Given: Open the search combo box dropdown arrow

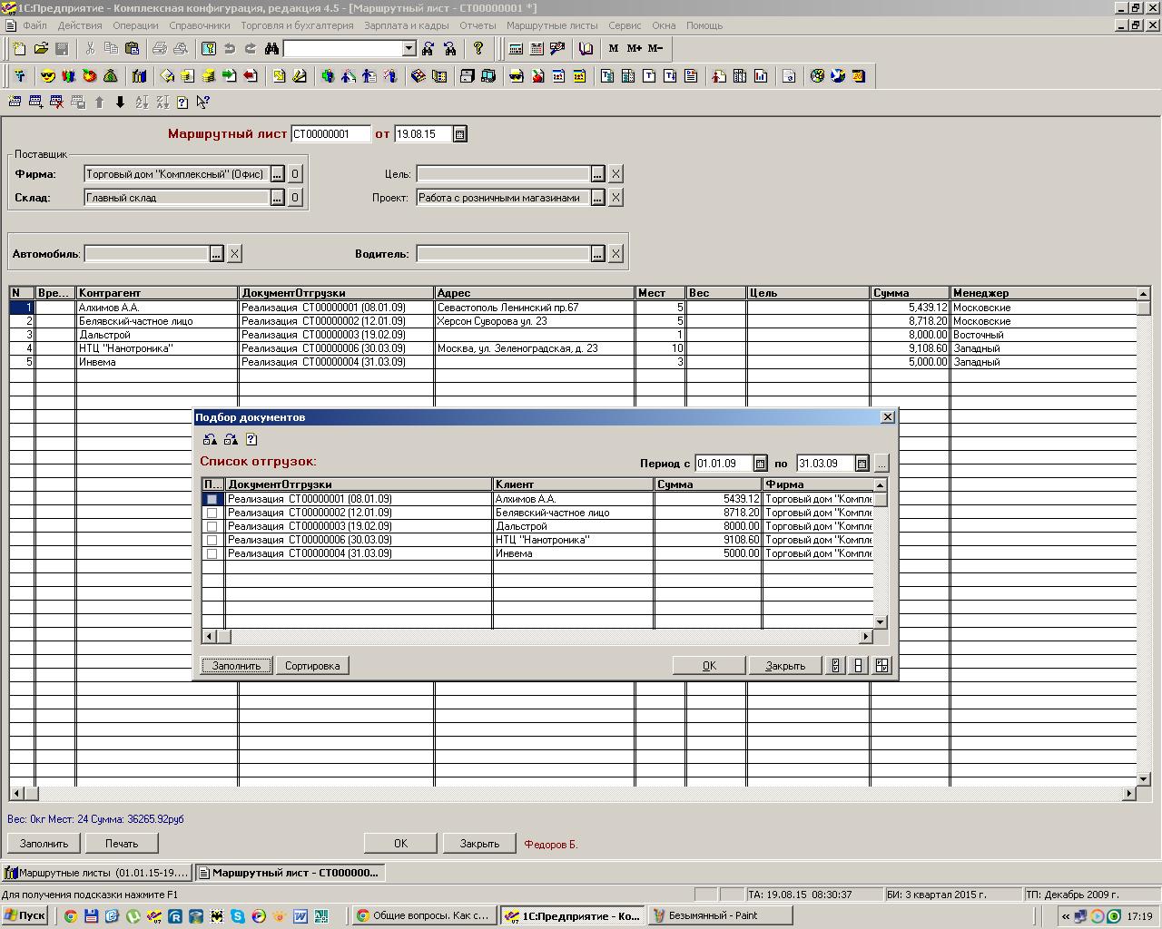Looking at the screenshot, I should (409, 48).
